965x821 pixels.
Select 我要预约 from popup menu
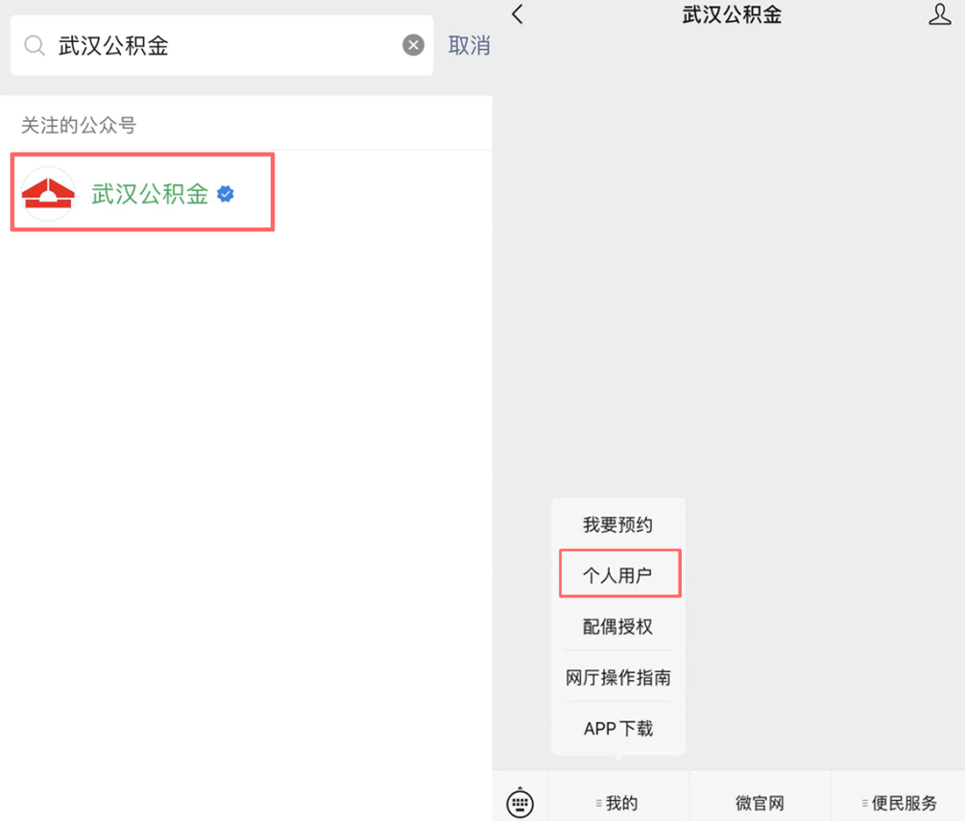pyautogui.click(x=617, y=525)
